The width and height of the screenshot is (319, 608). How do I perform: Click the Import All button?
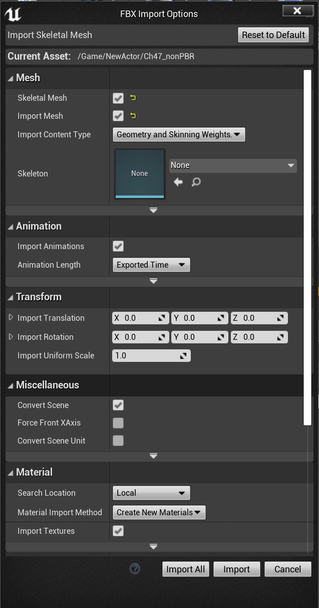tap(186, 569)
